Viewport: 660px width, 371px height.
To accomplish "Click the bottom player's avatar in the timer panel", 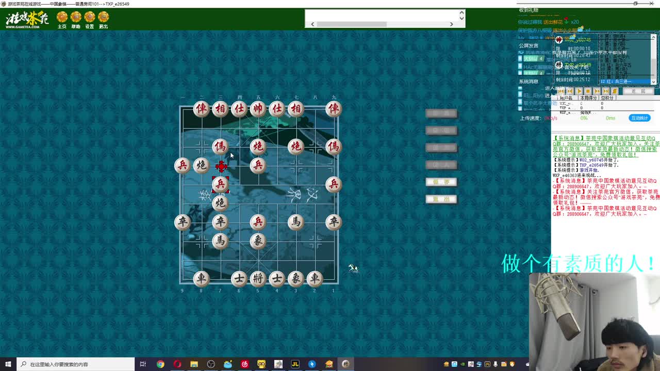I will pyautogui.click(x=559, y=65).
